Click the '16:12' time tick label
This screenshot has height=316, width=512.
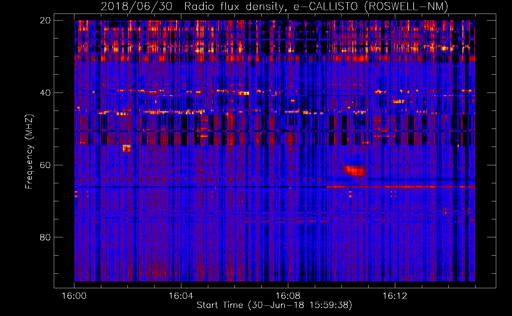point(395,296)
